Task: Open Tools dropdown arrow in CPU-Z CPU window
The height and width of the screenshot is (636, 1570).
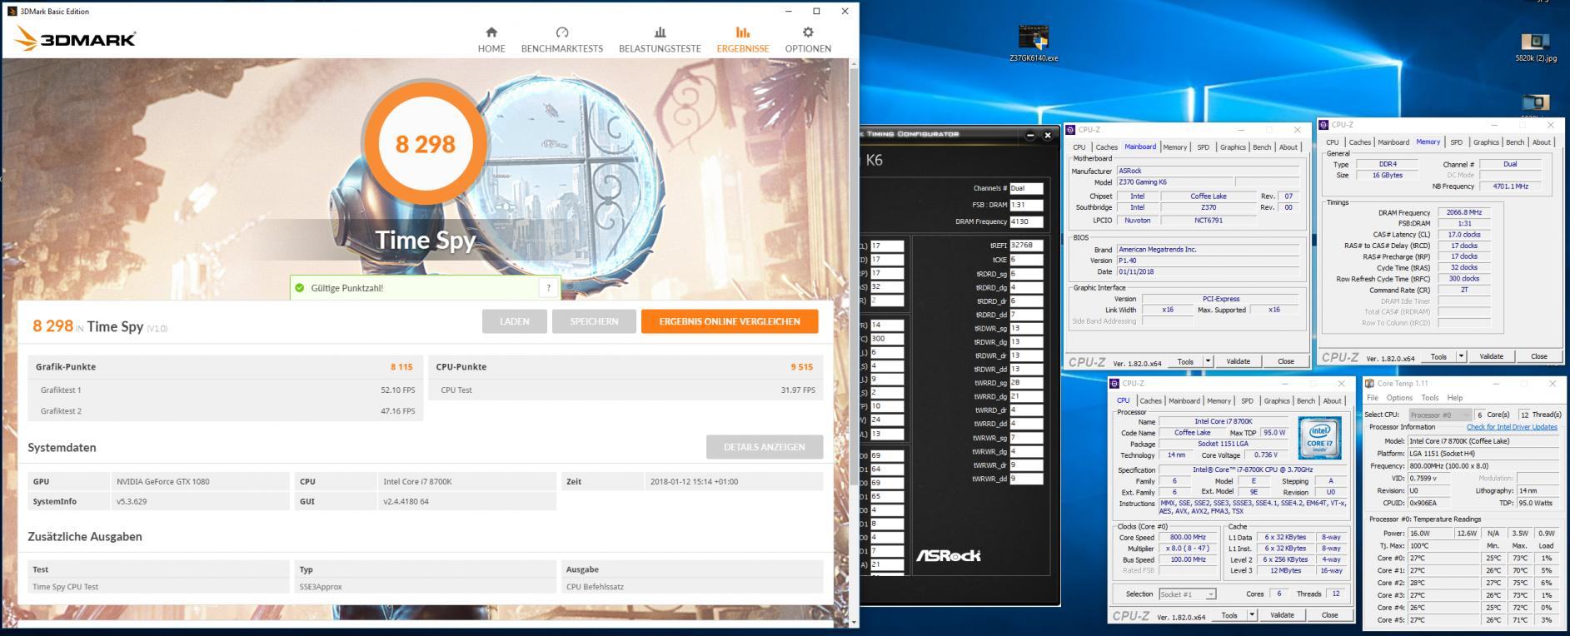Action: pyautogui.click(x=1252, y=615)
